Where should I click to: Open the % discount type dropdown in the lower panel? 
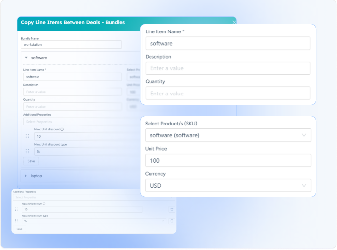(x=94, y=221)
